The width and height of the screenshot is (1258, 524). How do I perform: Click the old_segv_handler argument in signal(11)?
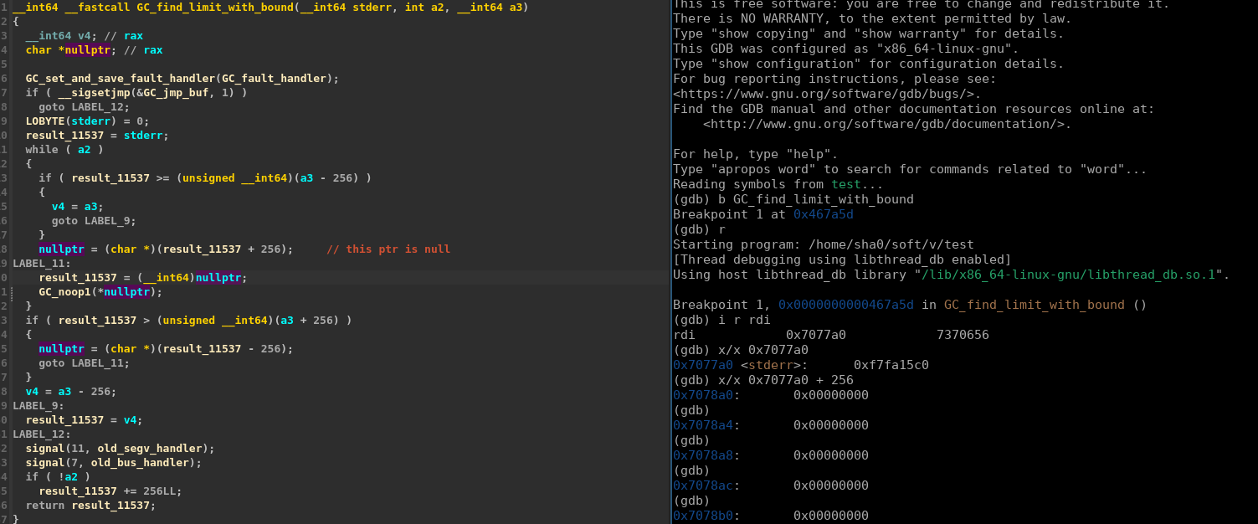(x=149, y=449)
